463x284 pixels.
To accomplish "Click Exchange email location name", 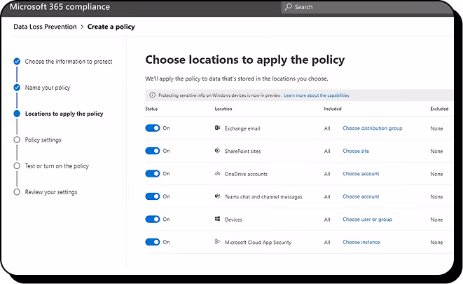I will point(242,128).
